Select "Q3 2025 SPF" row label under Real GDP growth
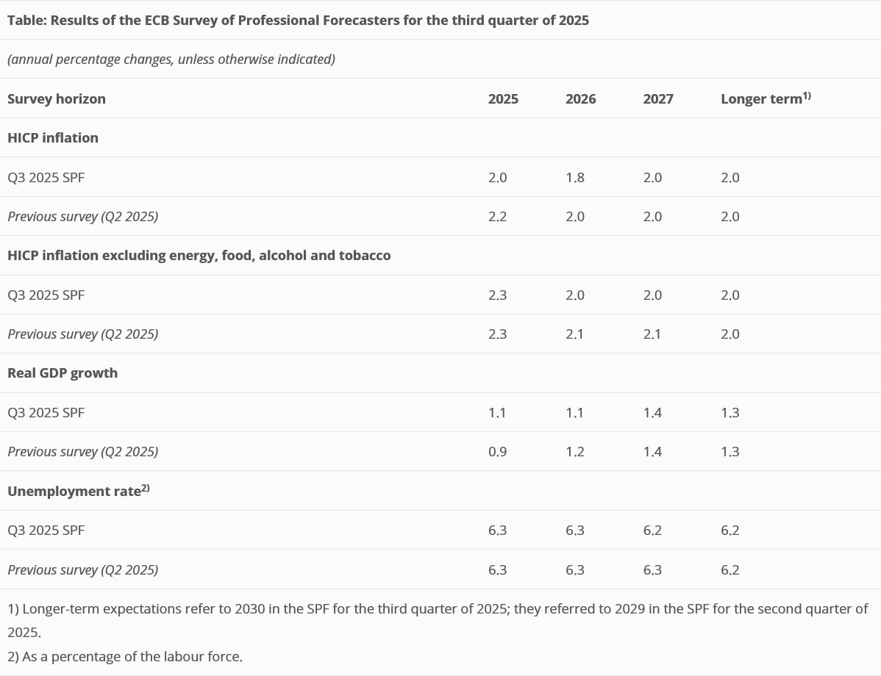This screenshot has height=676, width=881. (x=46, y=413)
